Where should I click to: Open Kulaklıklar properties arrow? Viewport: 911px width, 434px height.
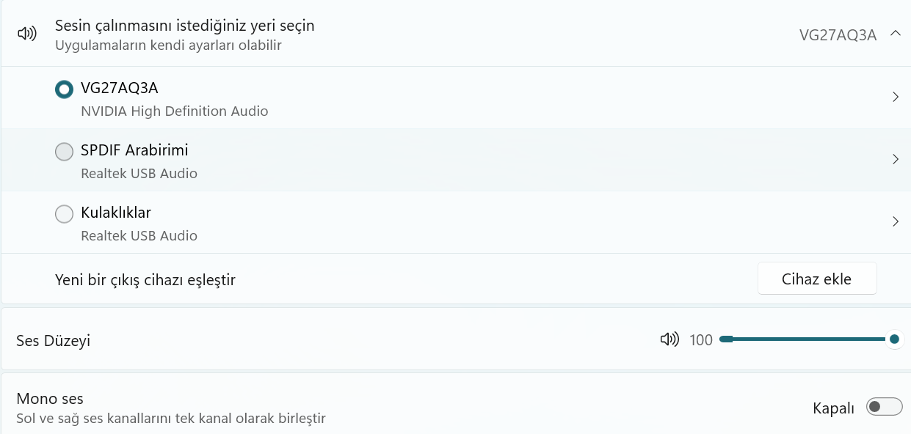pos(895,221)
